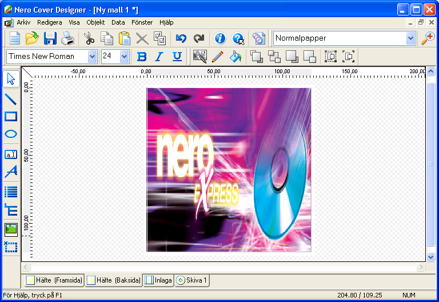Select the Rectangle drawing tool
Screen dimensions: 439x302
click(11, 117)
